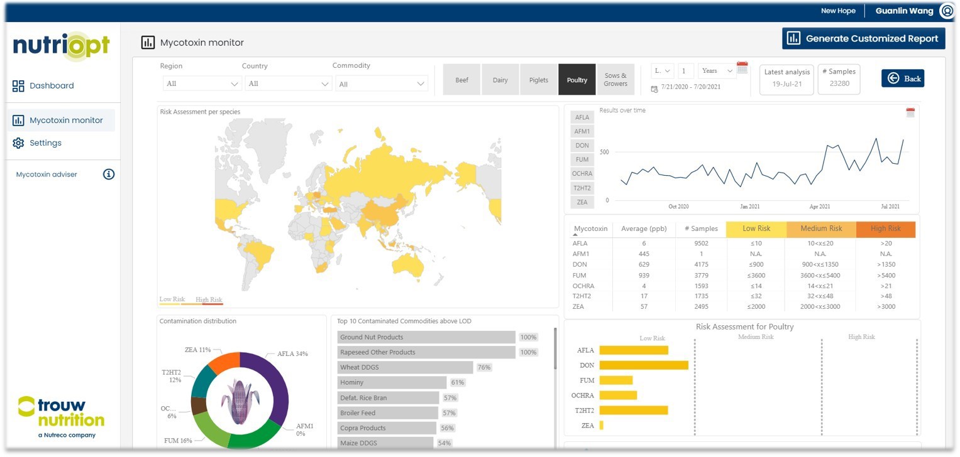Expand the Region dropdown
Viewport: 960px width, 457px height.
(x=202, y=84)
